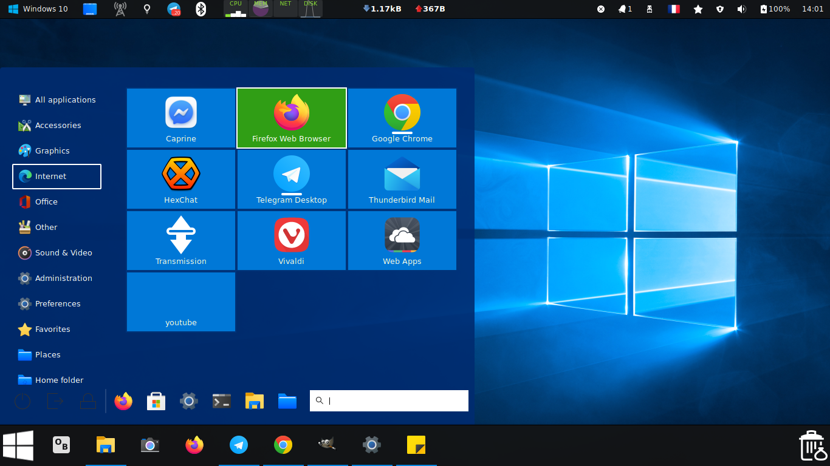Open the youtube tile
Viewport: 830px width, 466px height.
[181, 302]
